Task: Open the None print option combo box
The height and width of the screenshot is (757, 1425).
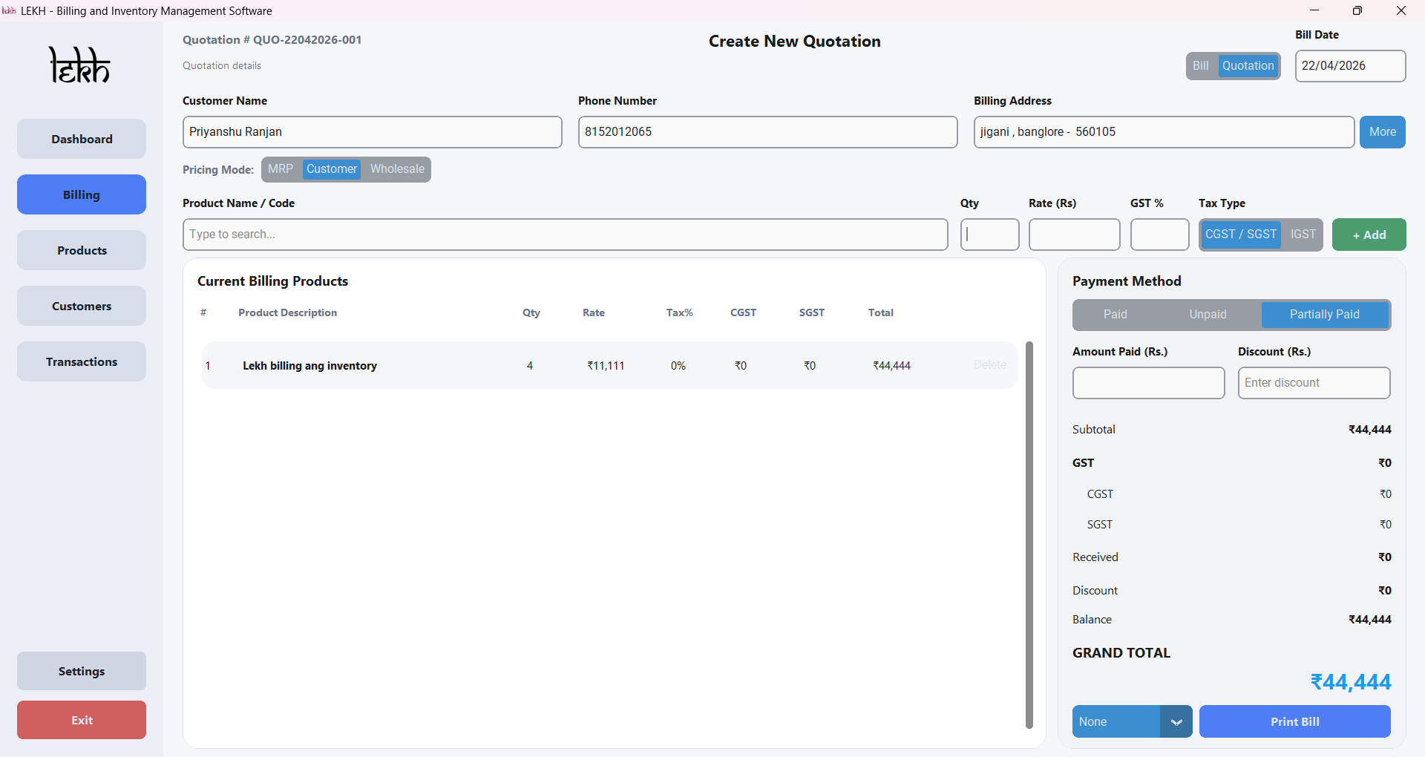Action: (x=1116, y=721)
